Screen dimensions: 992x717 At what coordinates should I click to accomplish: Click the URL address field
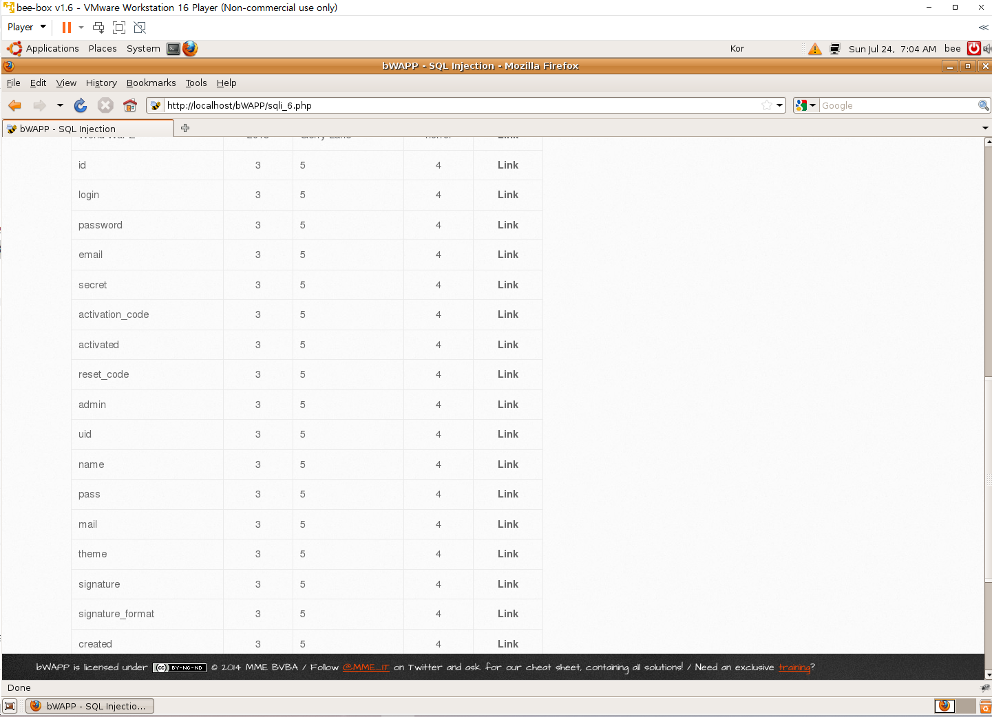click(x=461, y=105)
